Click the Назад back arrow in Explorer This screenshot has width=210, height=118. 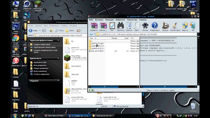coord(31,30)
